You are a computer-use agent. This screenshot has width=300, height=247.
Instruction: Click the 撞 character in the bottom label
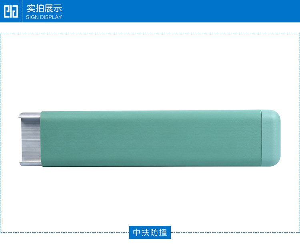pyautogui.click(x=163, y=233)
